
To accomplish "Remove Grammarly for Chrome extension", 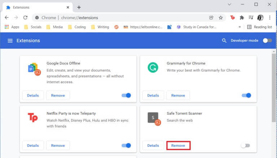I will [178, 95].
